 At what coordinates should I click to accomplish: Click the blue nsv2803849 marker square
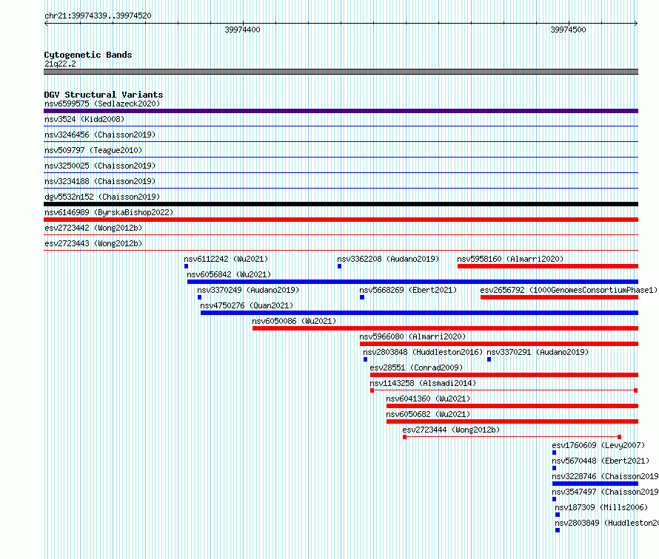(558, 530)
